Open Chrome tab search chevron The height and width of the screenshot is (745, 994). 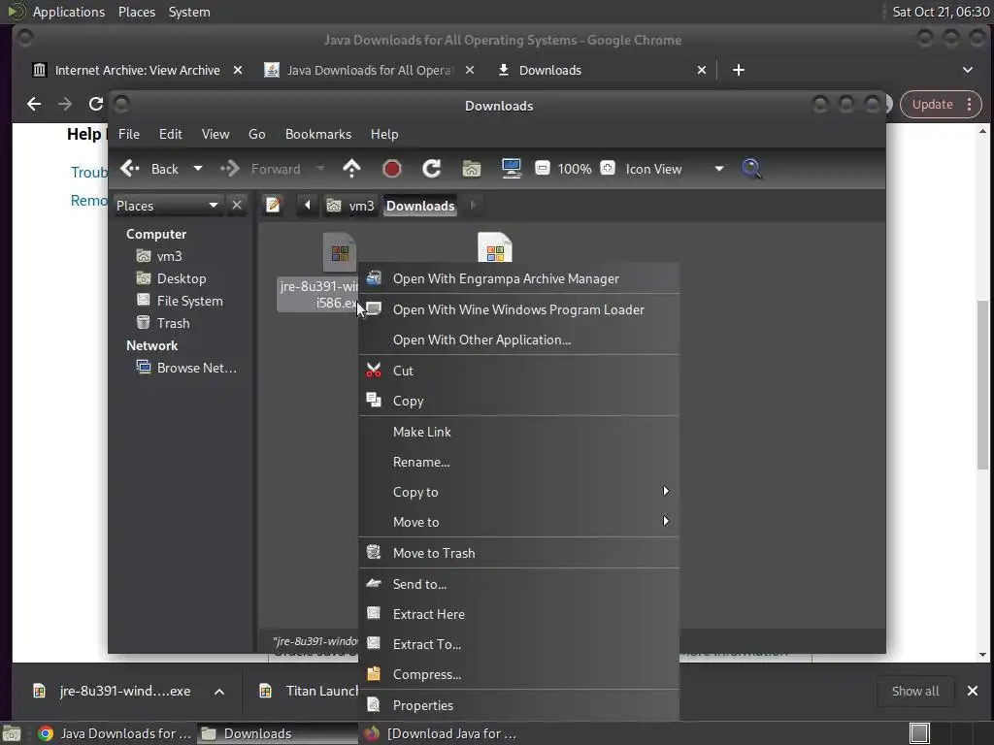(x=968, y=70)
